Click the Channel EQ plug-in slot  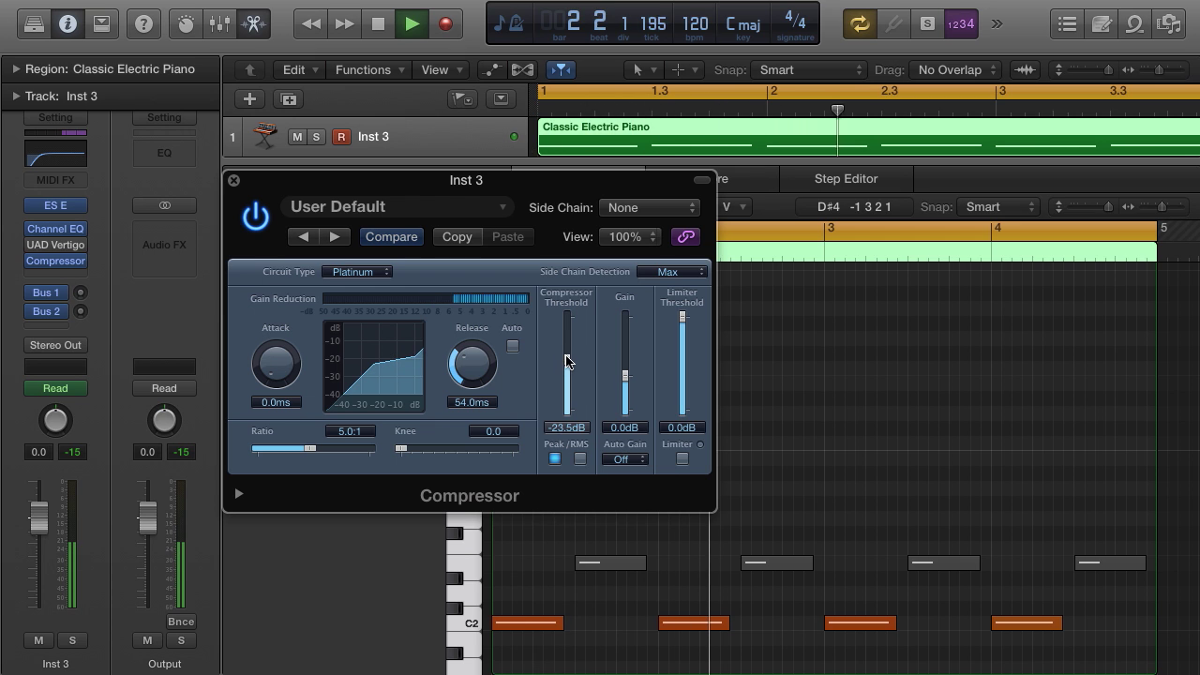click(x=55, y=229)
